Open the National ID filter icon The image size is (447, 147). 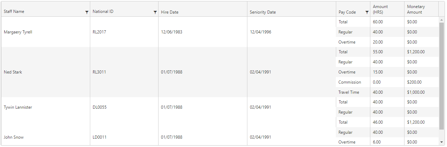click(x=155, y=12)
